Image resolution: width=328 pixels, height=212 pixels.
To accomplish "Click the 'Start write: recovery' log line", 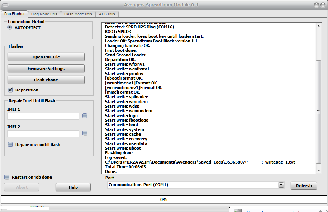I will pos(126,139).
